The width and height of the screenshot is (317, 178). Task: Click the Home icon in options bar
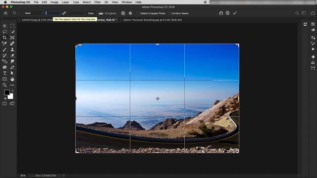tap(5, 13)
